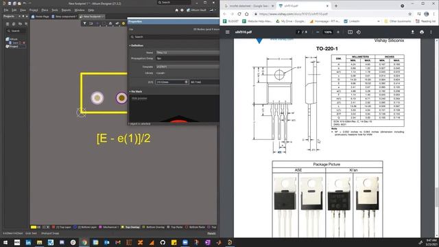
Task: Open the Template dropdown in Properties
Action: coord(187,67)
